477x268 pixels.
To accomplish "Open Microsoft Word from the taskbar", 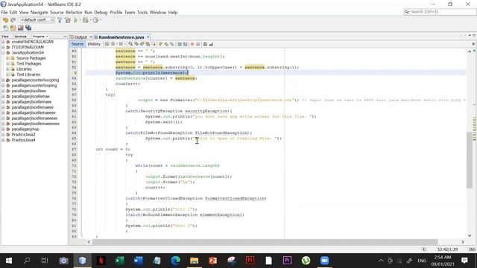I will pos(139,261).
